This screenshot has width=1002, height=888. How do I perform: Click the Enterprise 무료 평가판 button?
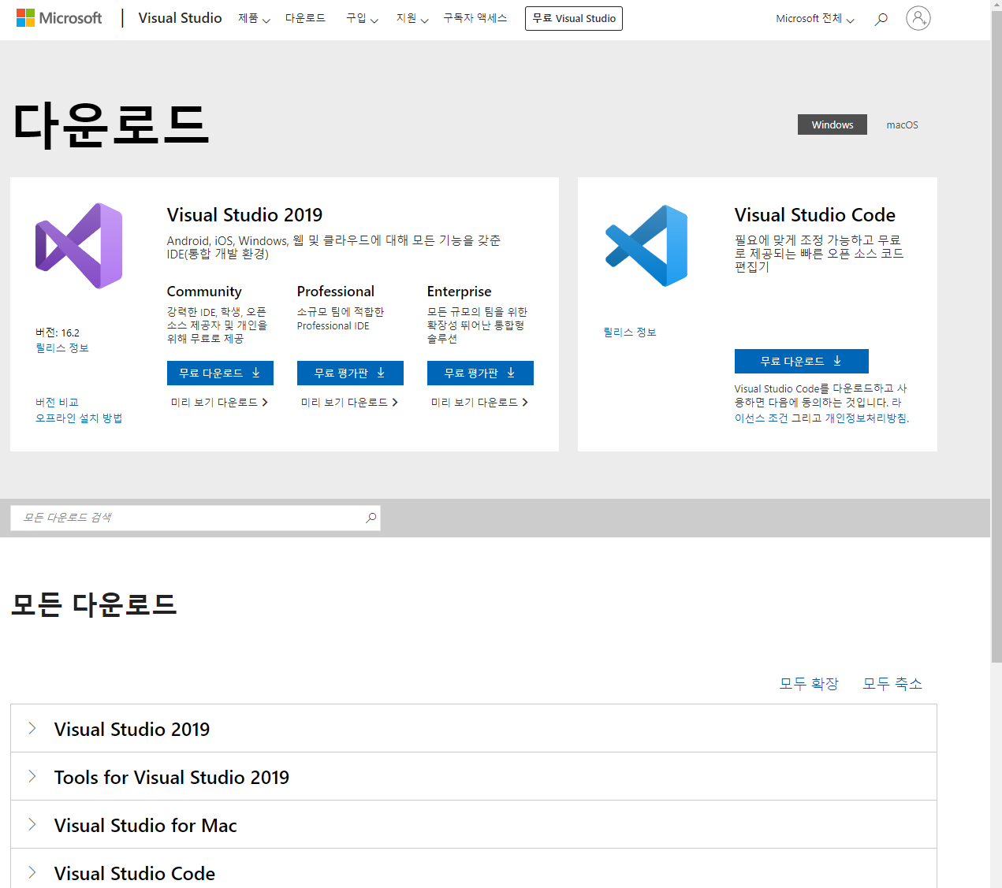pos(479,373)
